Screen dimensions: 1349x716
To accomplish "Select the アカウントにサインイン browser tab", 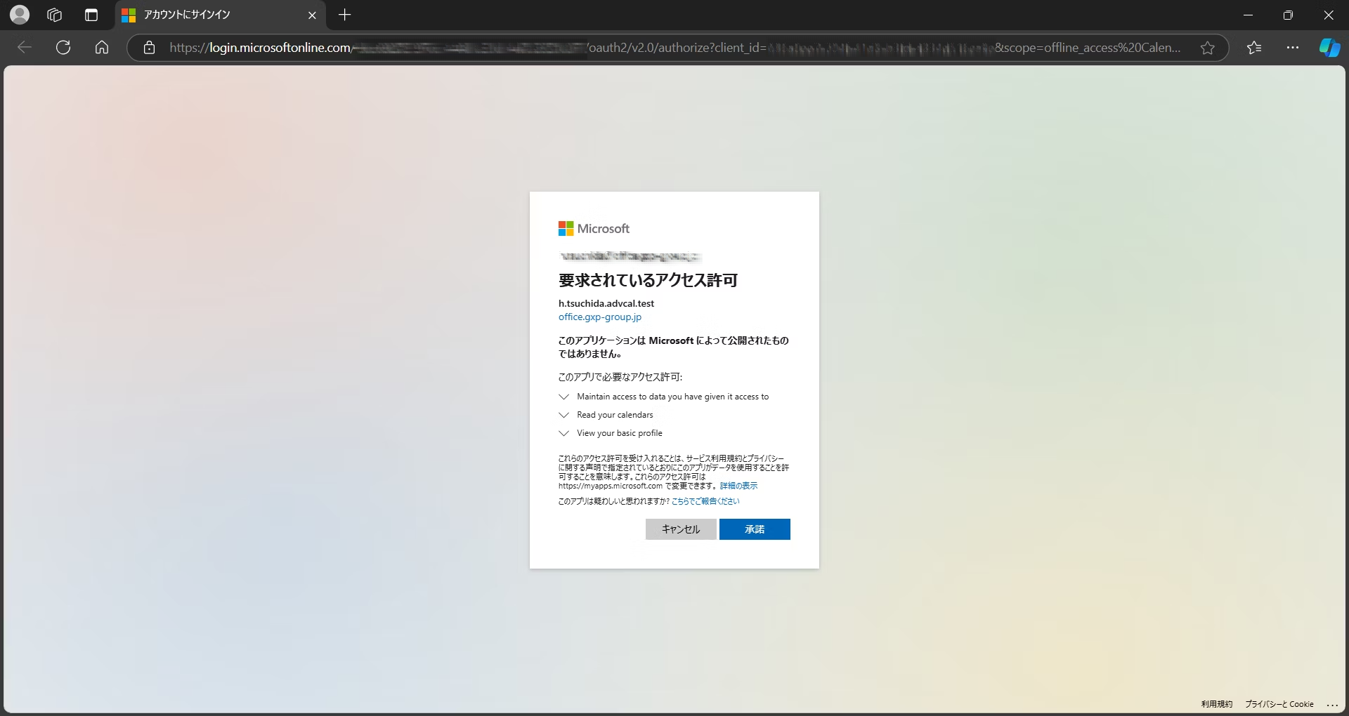I will 219,15.
